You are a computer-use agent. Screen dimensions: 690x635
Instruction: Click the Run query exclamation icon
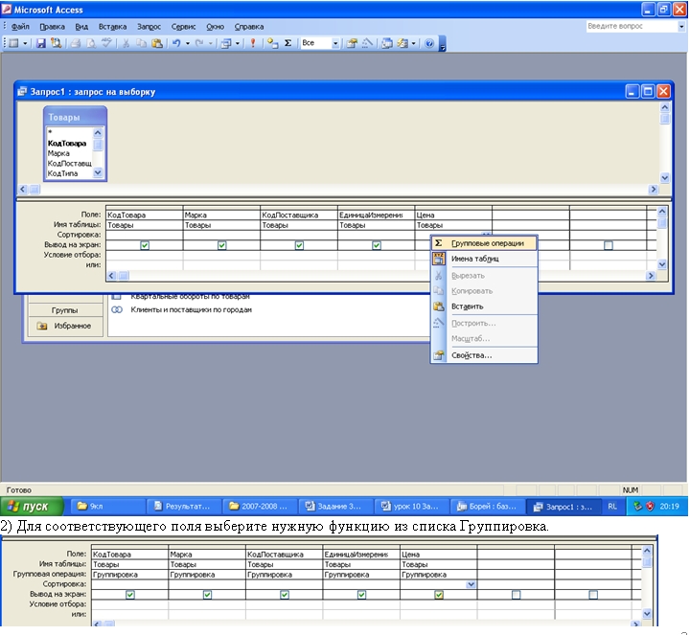(x=253, y=44)
